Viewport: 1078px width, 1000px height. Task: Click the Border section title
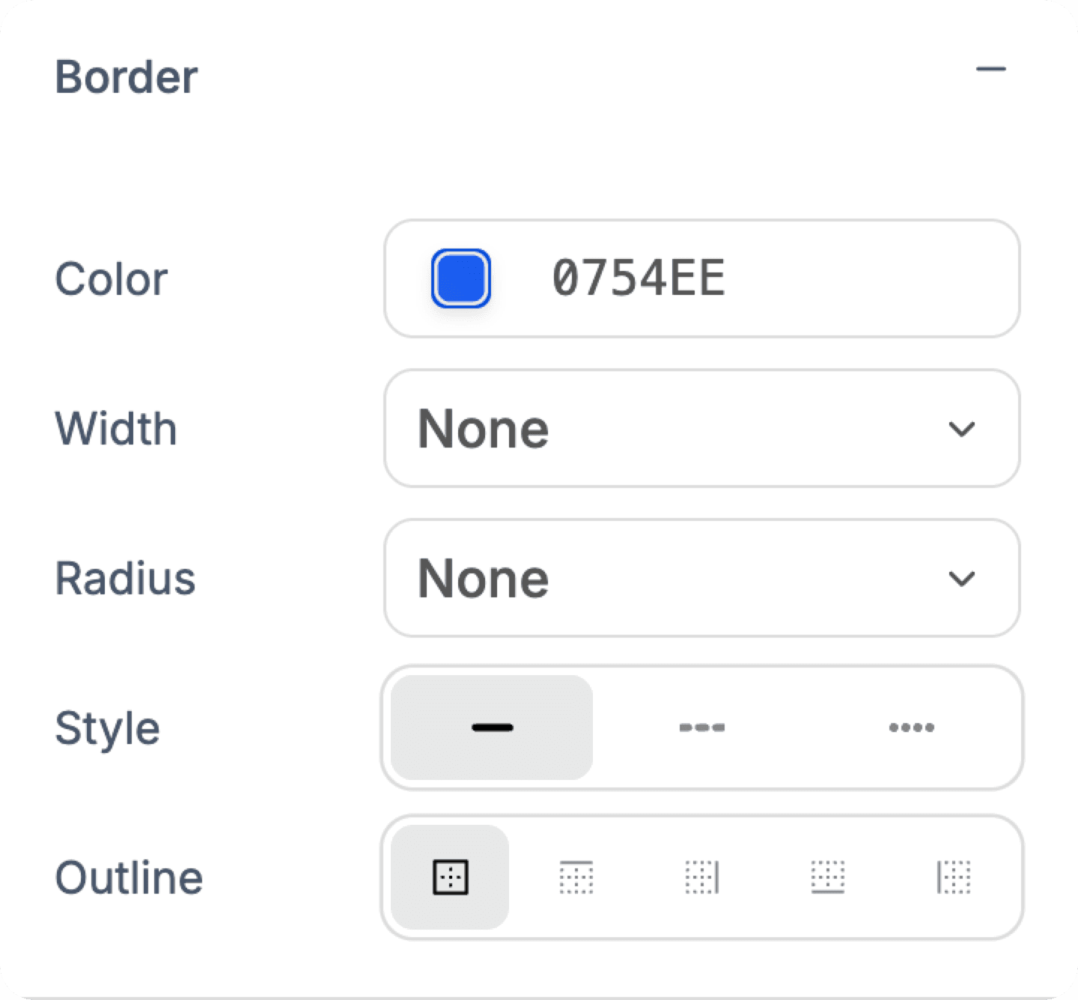point(126,76)
